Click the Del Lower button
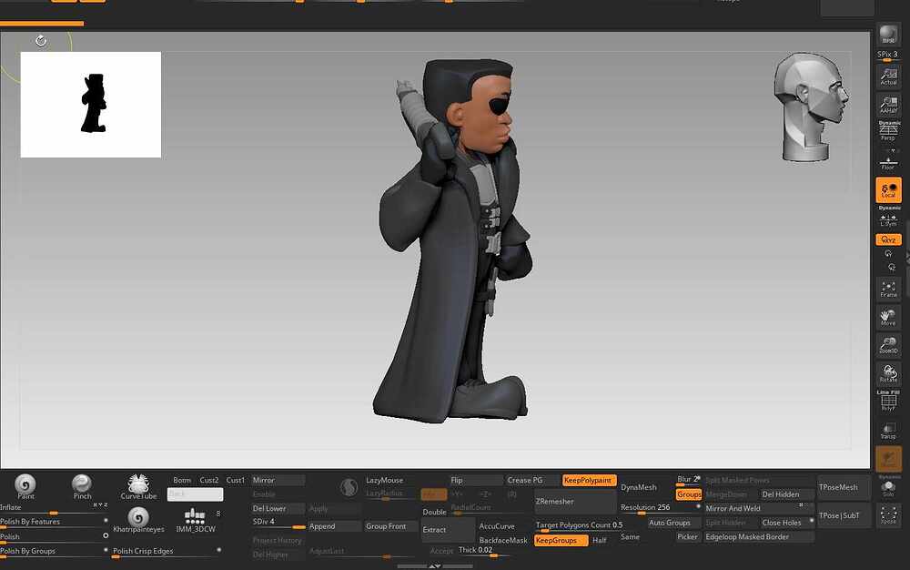Image resolution: width=910 pixels, height=570 pixels. (278, 508)
